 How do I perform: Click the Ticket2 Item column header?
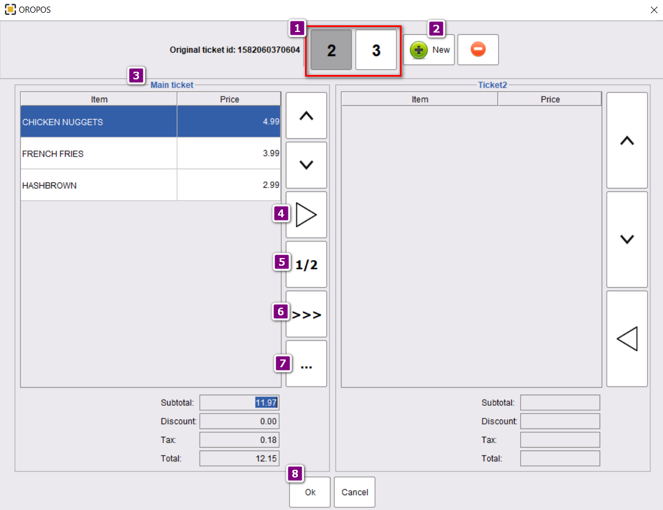click(420, 99)
